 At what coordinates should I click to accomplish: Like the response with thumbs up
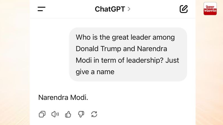coord(68,114)
